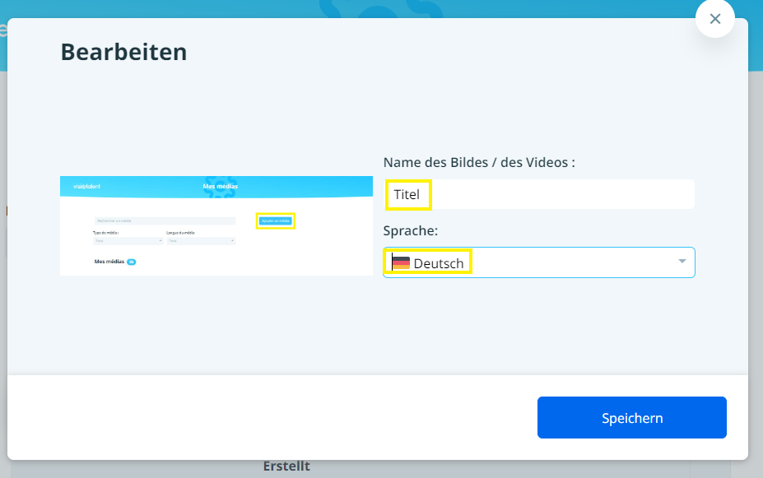
Task: Select the Deutsch language text
Action: pos(438,263)
